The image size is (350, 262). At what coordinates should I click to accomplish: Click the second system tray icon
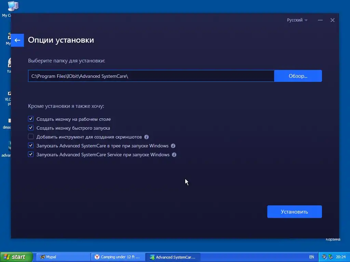331,257
